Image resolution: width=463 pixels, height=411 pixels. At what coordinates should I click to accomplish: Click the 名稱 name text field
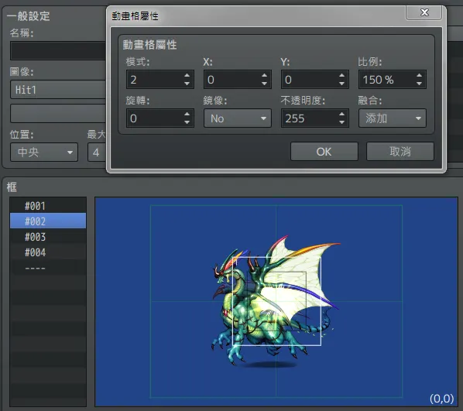(x=58, y=51)
